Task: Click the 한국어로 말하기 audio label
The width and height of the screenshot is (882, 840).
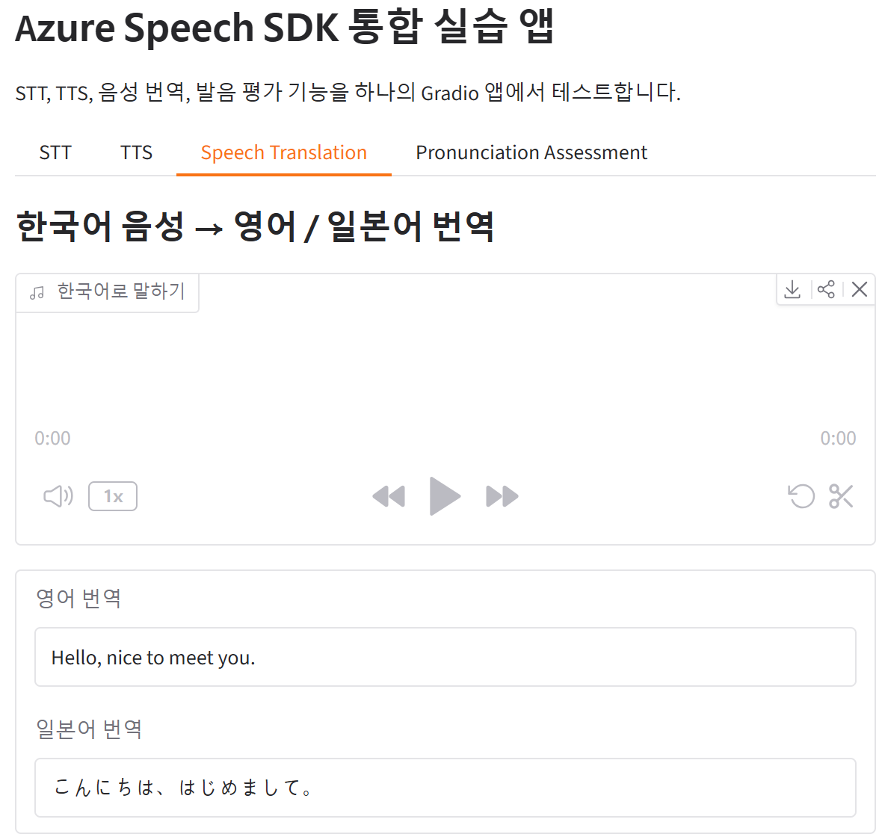Action: 108,292
